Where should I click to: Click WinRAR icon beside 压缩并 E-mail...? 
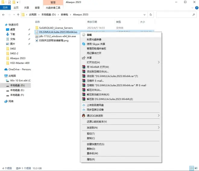coord(84,81)
